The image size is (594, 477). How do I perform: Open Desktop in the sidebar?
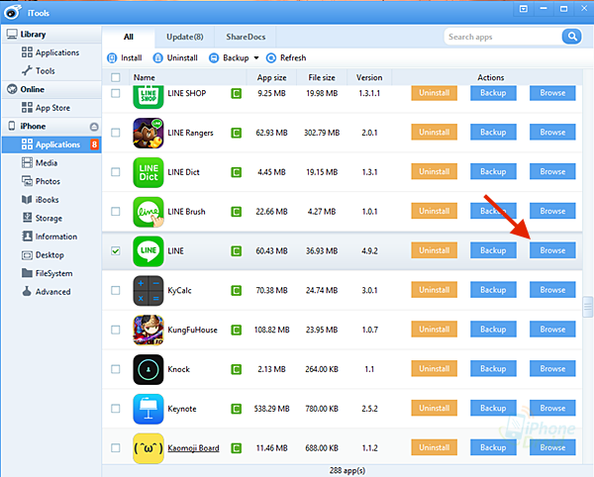tap(43, 254)
